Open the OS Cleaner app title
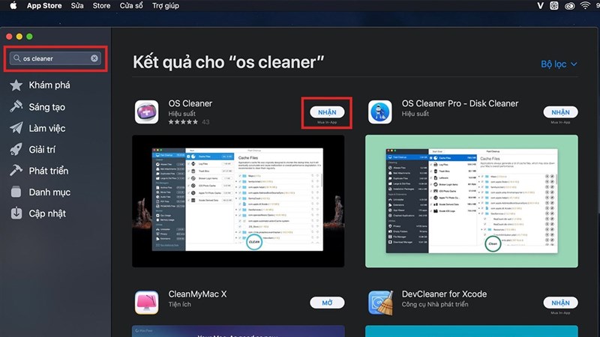The height and width of the screenshot is (337, 600). pos(190,103)
